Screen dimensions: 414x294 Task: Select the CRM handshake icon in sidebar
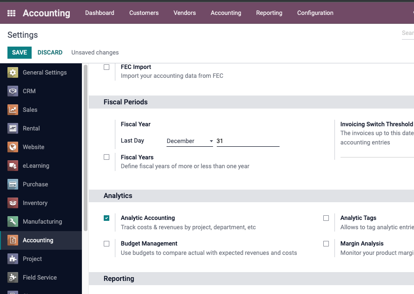tap(13, 91)
